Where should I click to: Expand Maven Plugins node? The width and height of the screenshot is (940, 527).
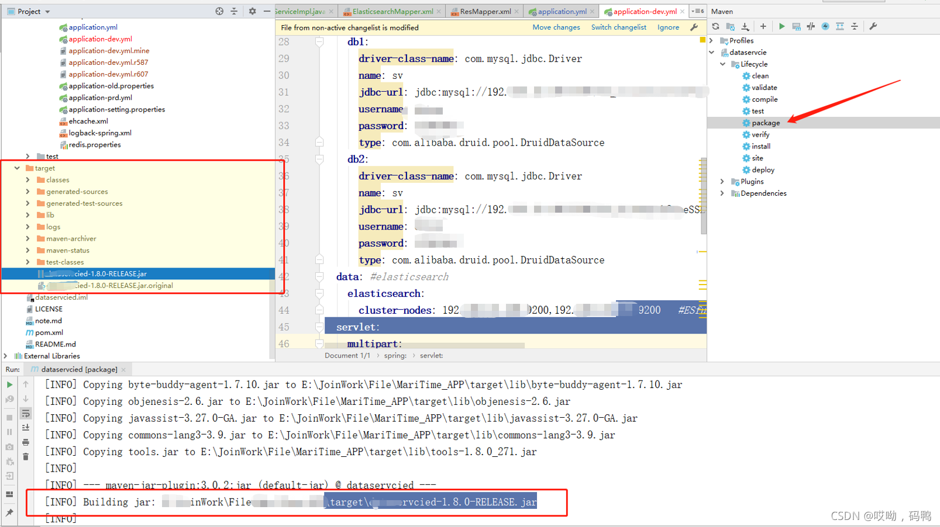pyautogui.click(x=723, y=182)
